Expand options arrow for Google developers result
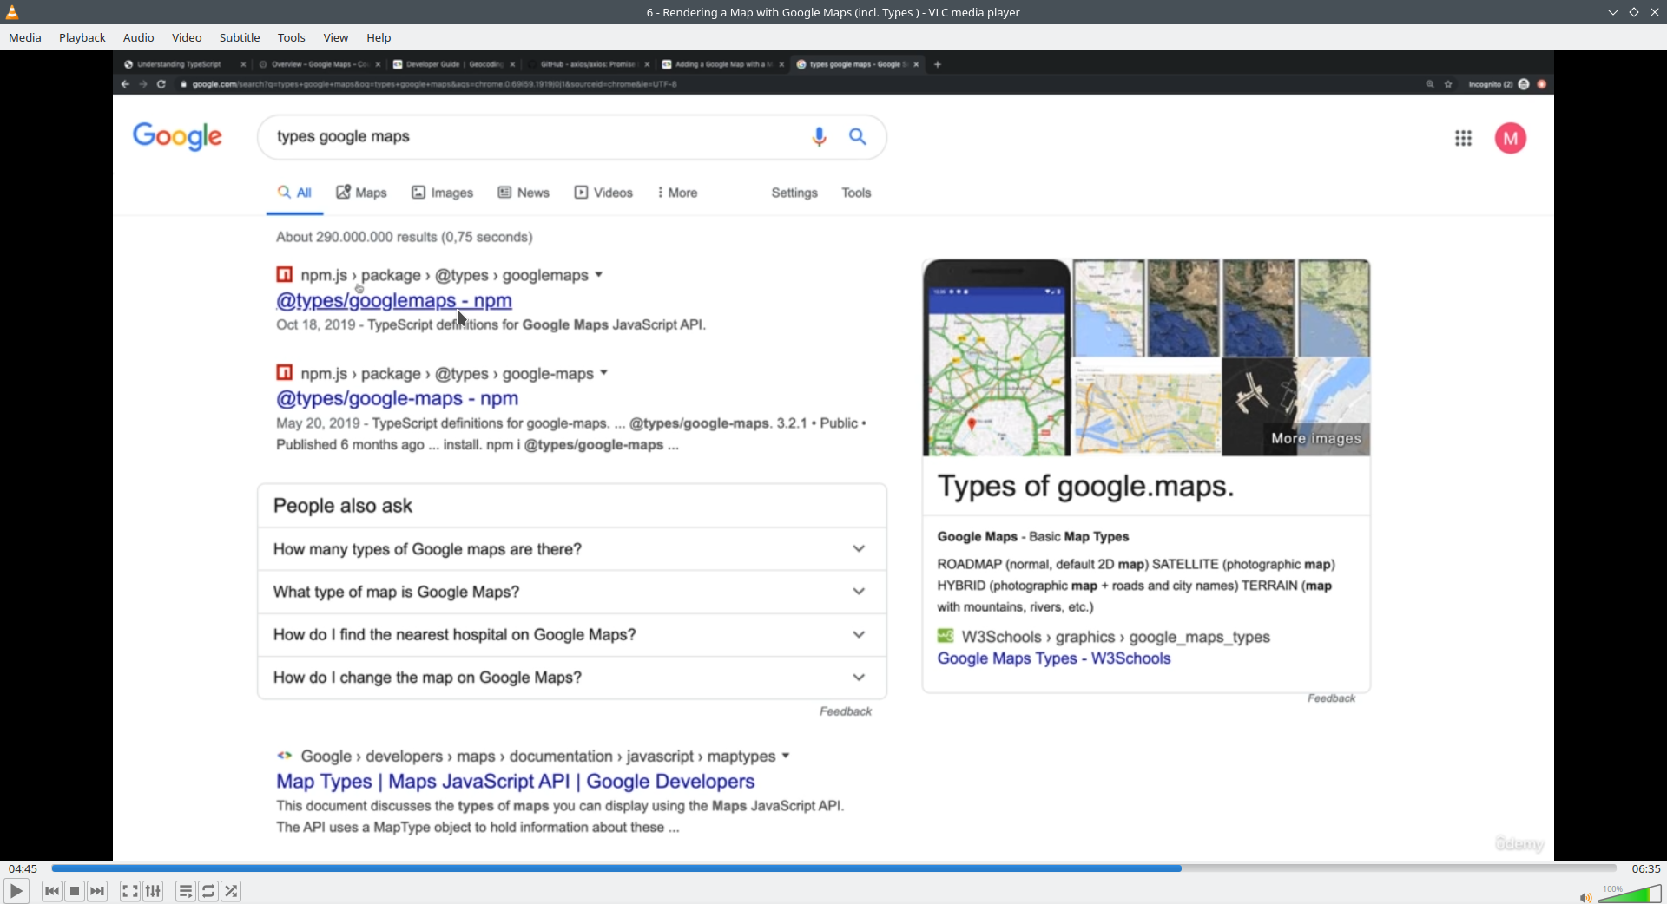 [786, 756]
